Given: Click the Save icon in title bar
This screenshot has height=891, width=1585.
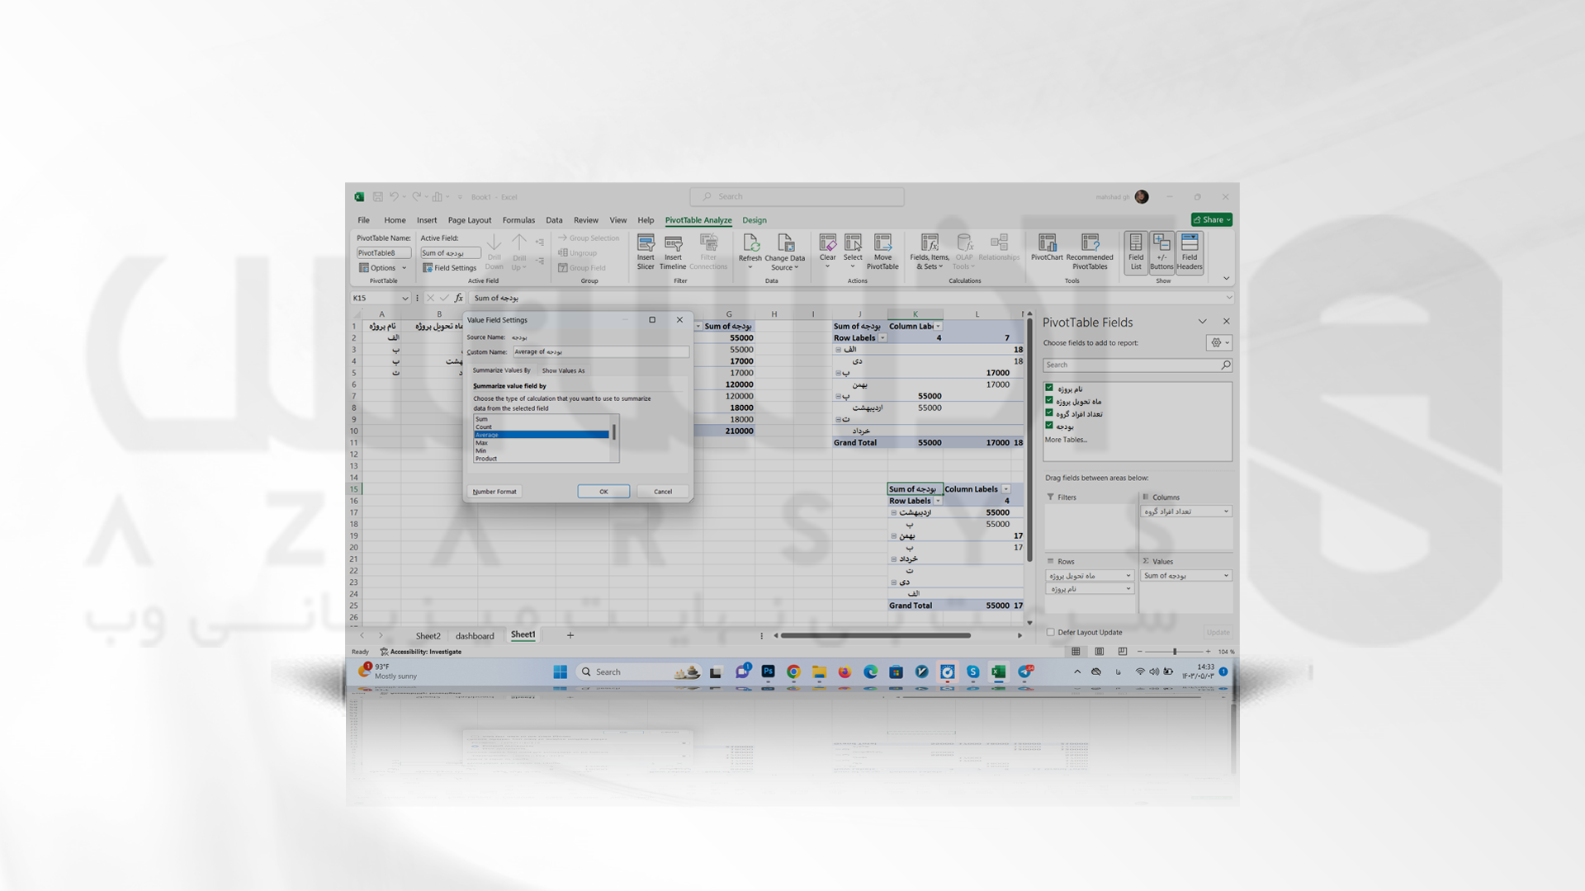Looking at the screenshot, I should 377,197.
